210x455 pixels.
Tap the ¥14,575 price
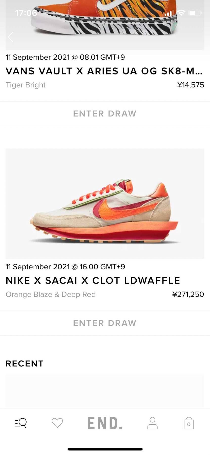[191, 85]
